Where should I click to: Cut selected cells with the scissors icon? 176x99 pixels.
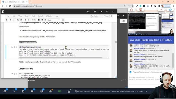(14, 20)
